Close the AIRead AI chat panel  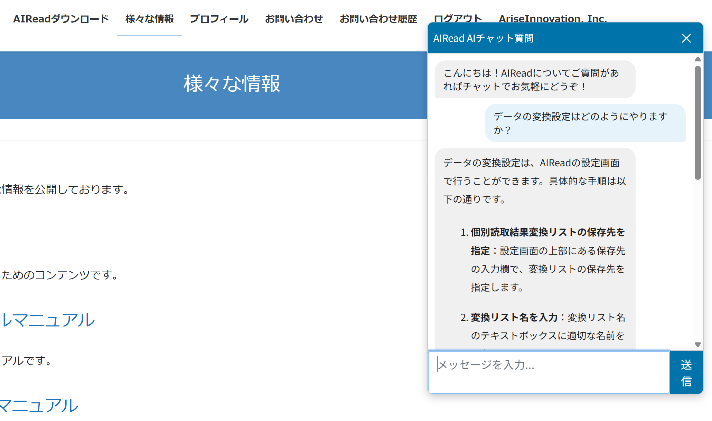tap(686, 38)
